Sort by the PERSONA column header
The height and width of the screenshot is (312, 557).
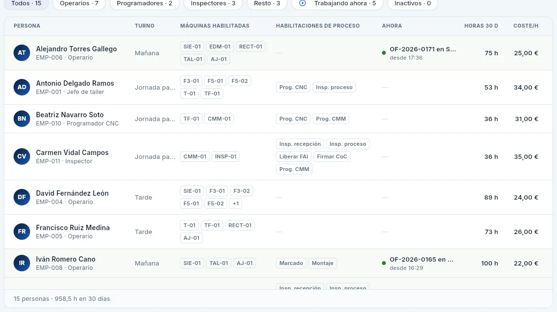[x=27, y=26]
